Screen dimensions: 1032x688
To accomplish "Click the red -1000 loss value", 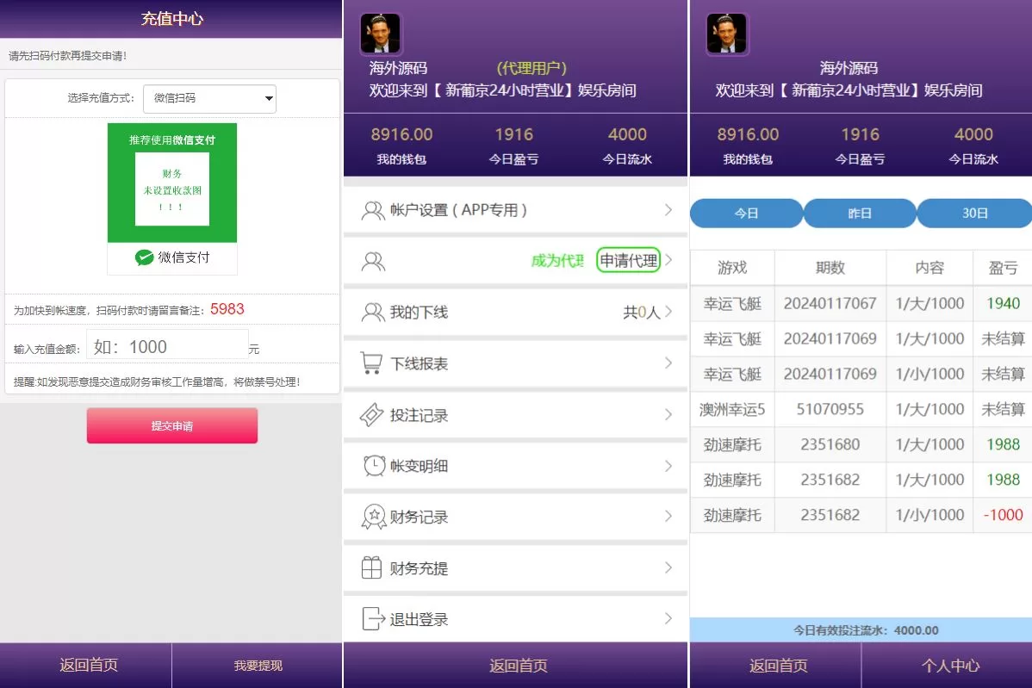I will tap(1003, 515).
